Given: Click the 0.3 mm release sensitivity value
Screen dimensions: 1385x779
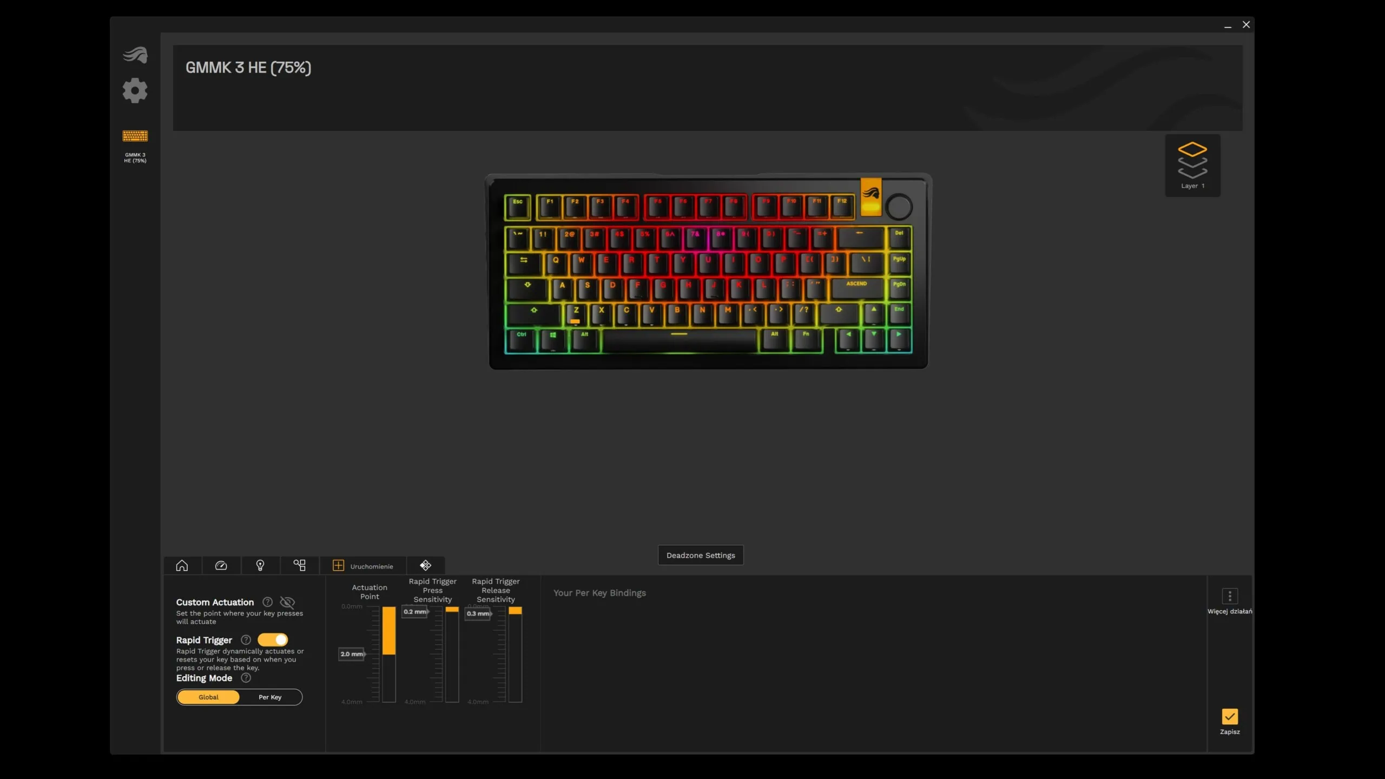Looking at the screenshot, I should click(478, 613).
